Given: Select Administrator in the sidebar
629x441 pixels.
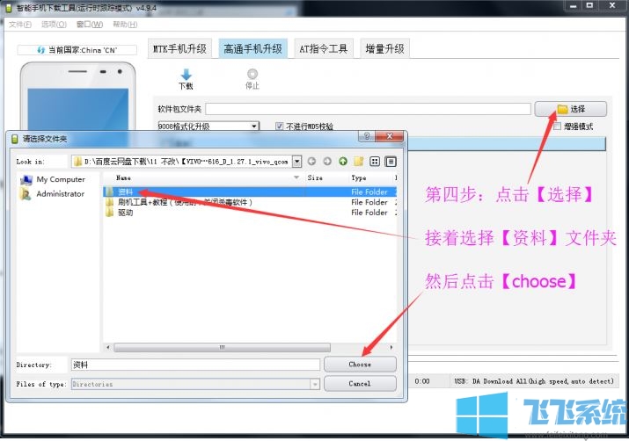Looking at the screenshot, I should (x=52, y=194).
